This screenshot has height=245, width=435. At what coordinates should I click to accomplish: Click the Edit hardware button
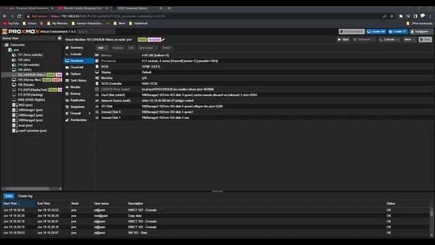131,48
